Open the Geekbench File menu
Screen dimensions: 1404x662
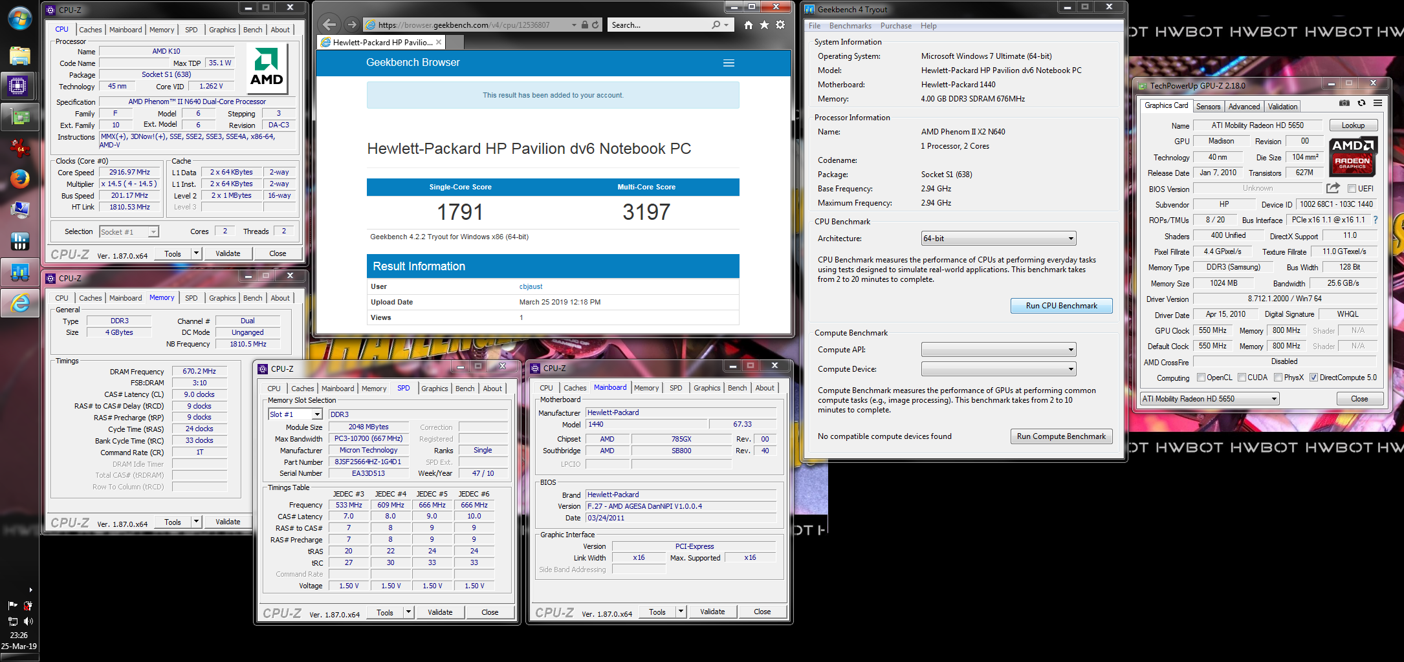815,26
